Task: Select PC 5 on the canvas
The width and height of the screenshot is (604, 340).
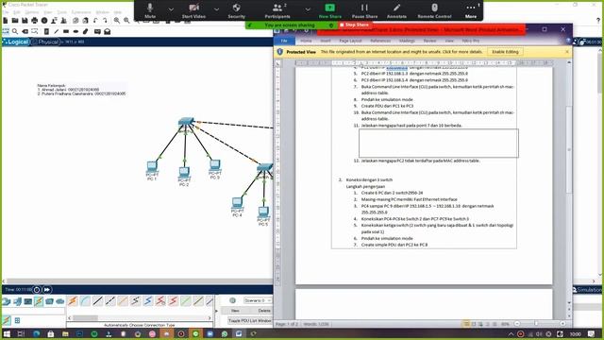Action: 263,212
